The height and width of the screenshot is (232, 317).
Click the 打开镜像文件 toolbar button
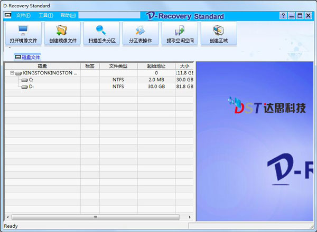click(23, 34)
